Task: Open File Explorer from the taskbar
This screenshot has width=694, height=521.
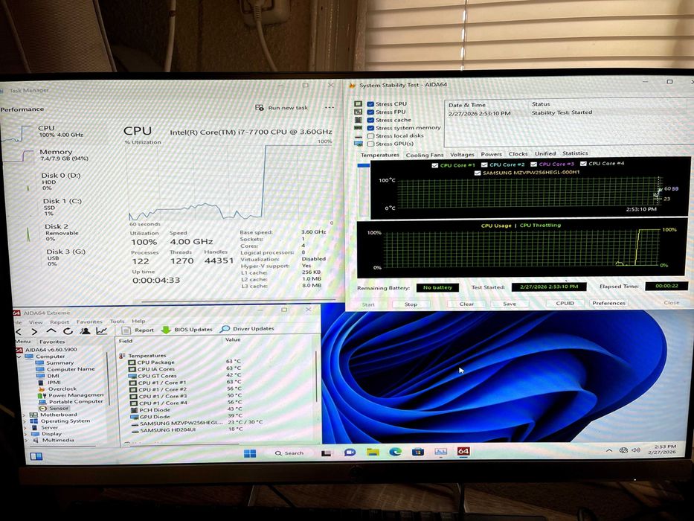Action: pos(373,453)
